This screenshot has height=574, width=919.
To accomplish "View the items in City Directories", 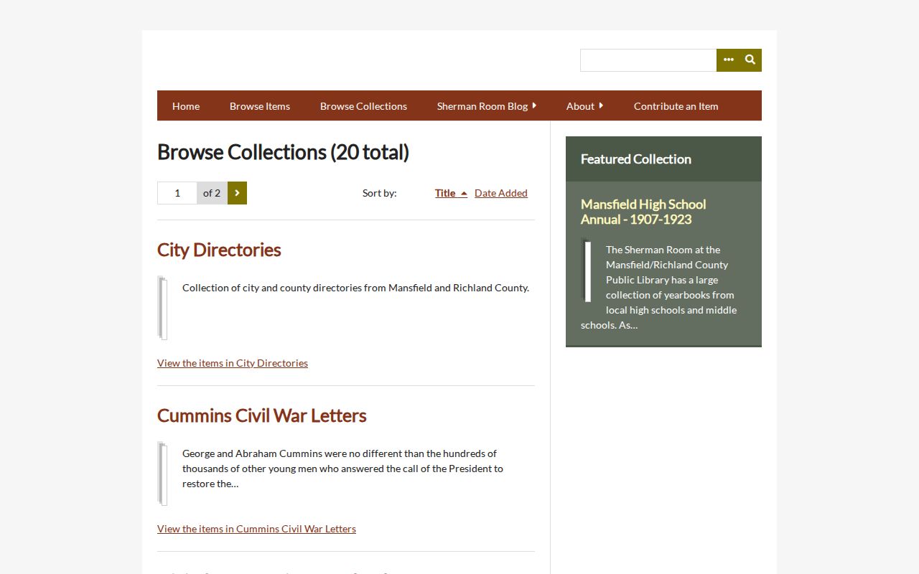I will point(233,363).
